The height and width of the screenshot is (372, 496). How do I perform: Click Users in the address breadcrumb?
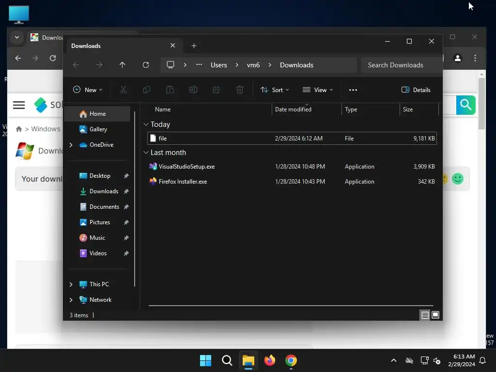(219, 65)
